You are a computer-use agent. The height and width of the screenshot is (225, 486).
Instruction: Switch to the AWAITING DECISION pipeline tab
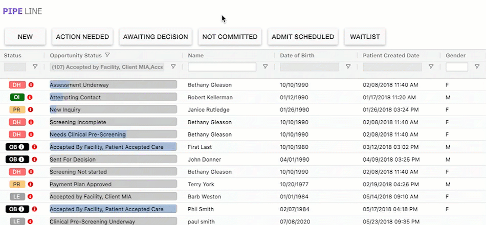[156, 37]
